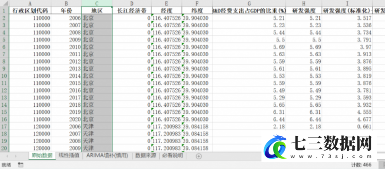Screen dimensions: 385x170
Task: Click 5.5 in column H
Action: point(304,40)
